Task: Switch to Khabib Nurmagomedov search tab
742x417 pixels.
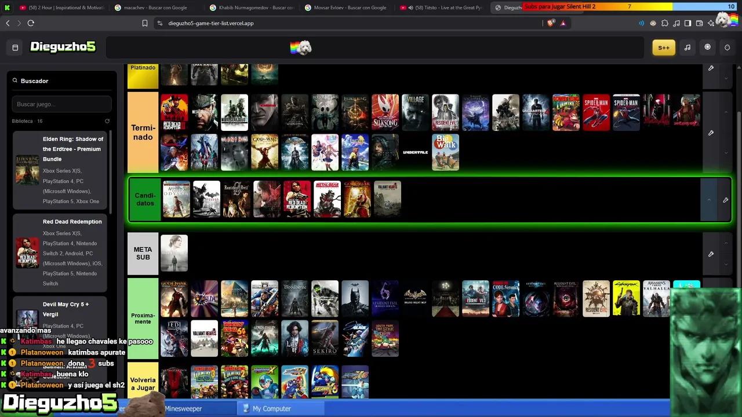Action: coord(251,8)
